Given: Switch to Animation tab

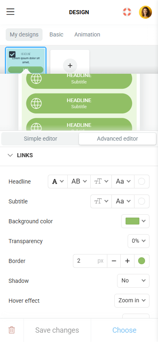Looking at the screenshot, I should (87, 35).
